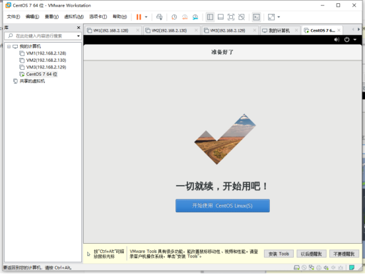
Task: Click the grayed-out speaker status icon
Action: pyautogui.click(x=333, y=267)
